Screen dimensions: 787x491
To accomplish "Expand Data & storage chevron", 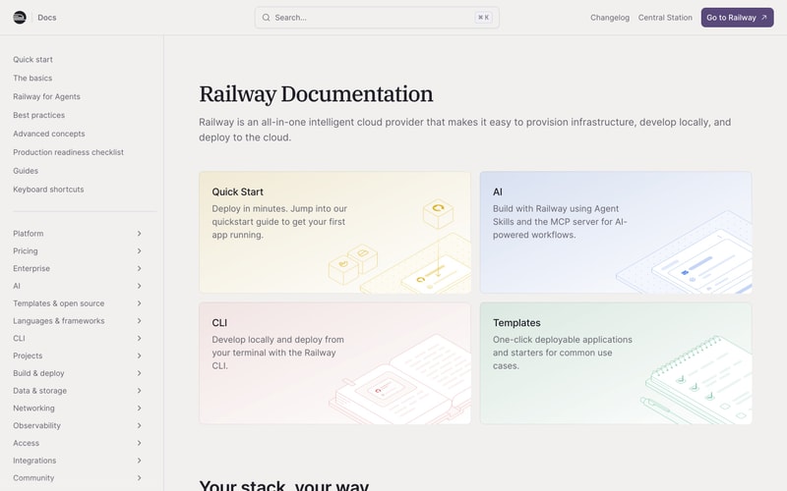I will point(139,391).
